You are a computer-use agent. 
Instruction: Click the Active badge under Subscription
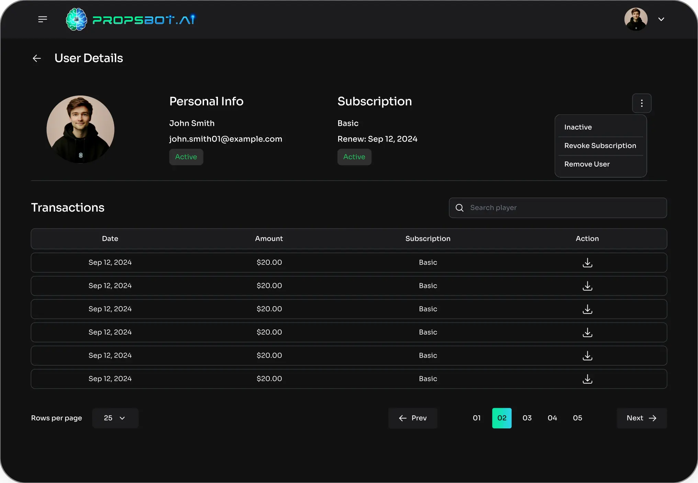354,157
